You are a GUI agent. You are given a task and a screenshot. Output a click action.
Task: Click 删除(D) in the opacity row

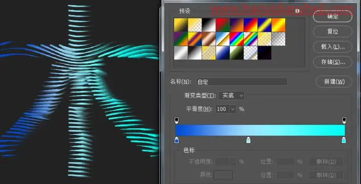click(x=326, y=162)
